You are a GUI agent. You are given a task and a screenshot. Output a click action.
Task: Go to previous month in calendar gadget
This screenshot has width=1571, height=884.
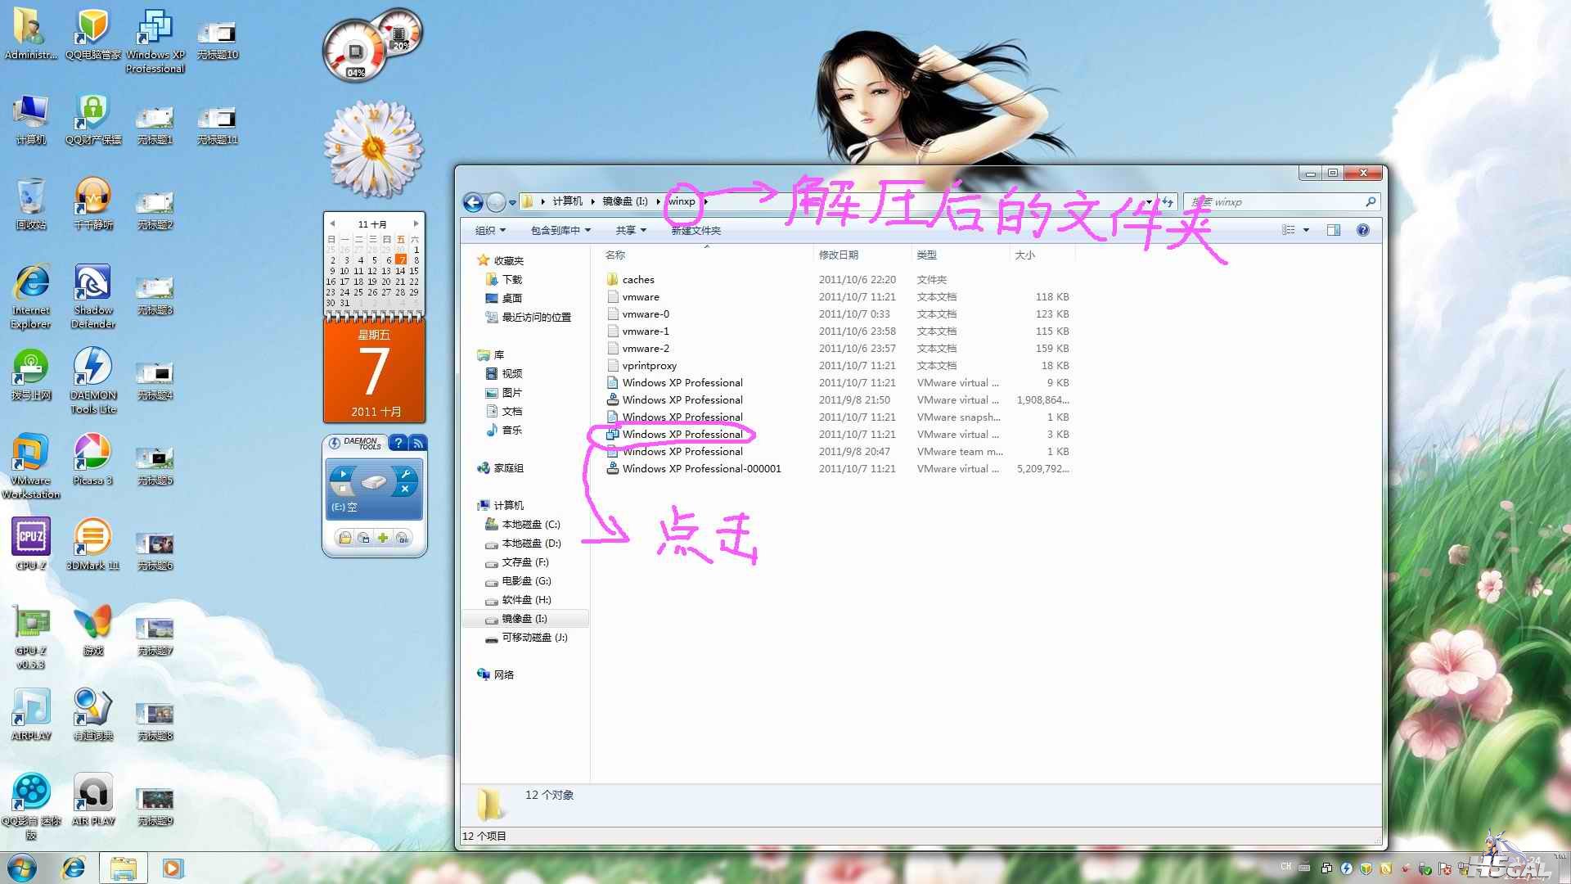[332, 223]
